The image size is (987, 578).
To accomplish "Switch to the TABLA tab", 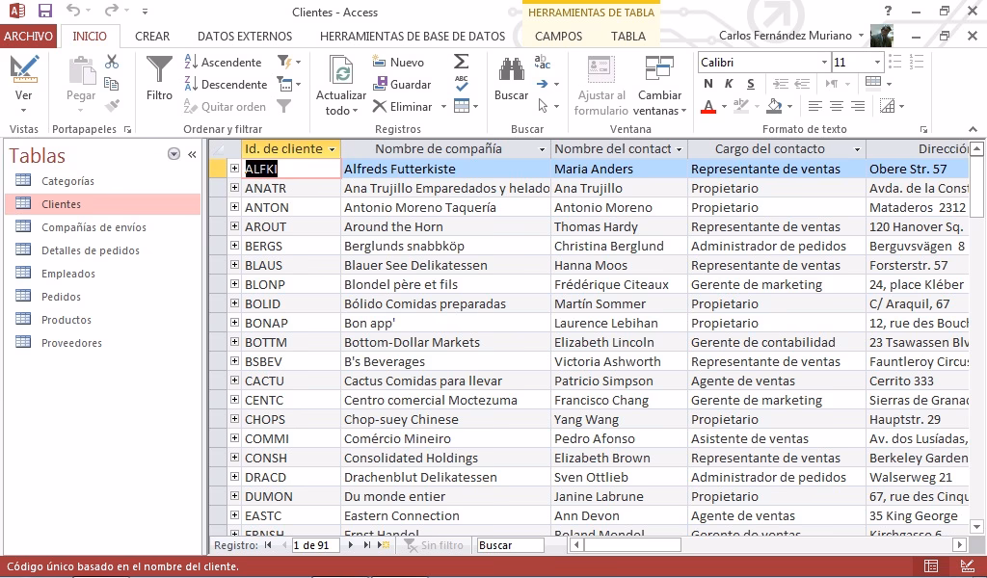I will pyautogui.click(x=628, y=36).
